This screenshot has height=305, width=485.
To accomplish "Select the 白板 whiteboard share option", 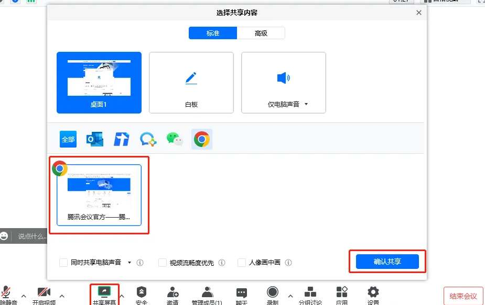I will coord(191,83).
